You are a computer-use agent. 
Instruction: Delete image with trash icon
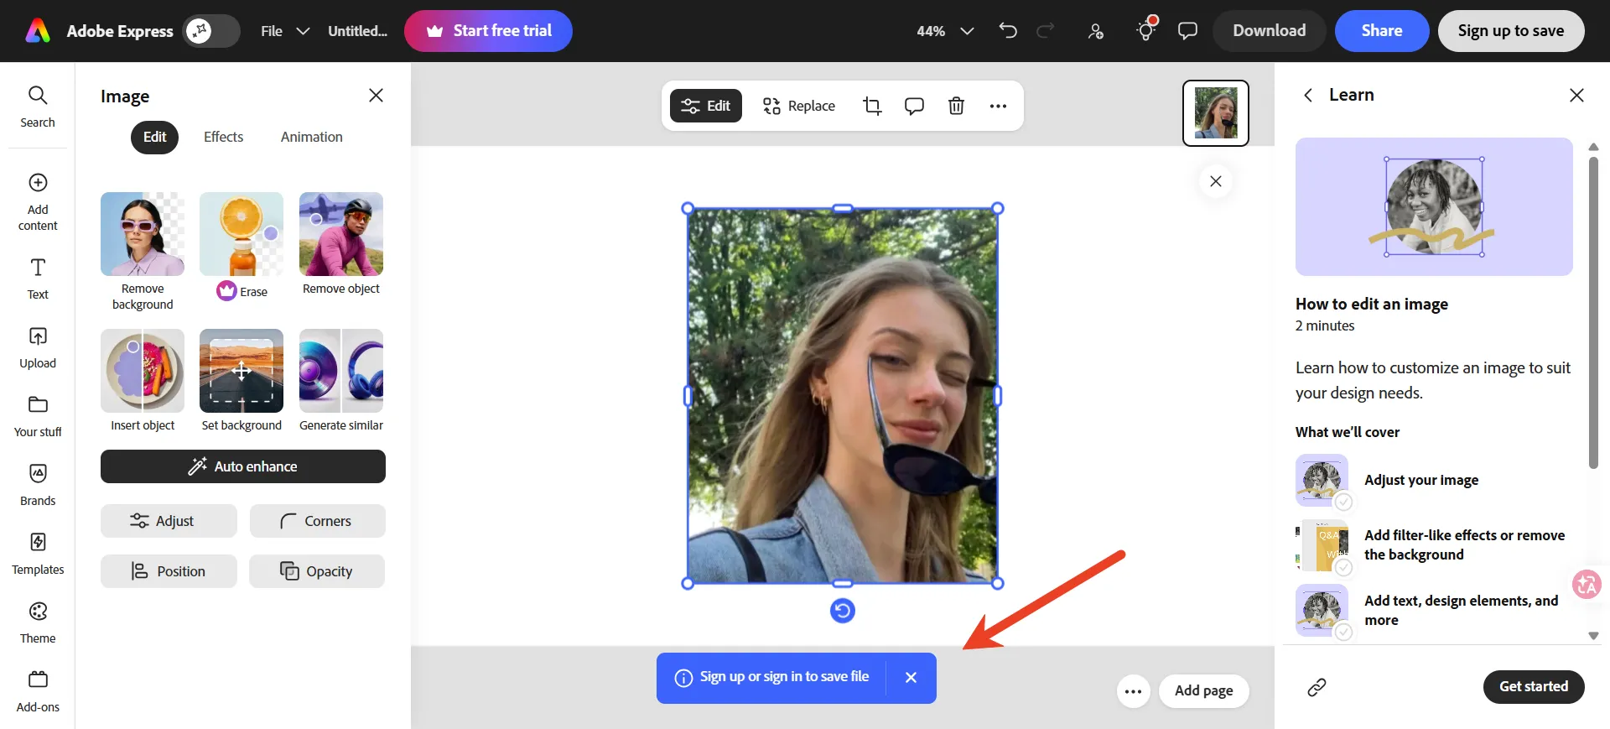956,106
